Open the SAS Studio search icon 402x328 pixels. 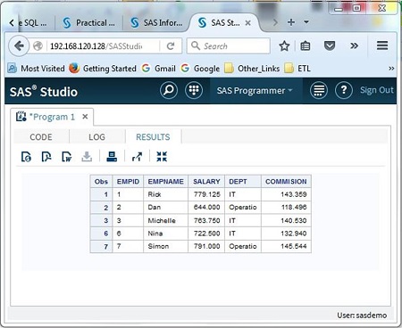pos(169,90)
